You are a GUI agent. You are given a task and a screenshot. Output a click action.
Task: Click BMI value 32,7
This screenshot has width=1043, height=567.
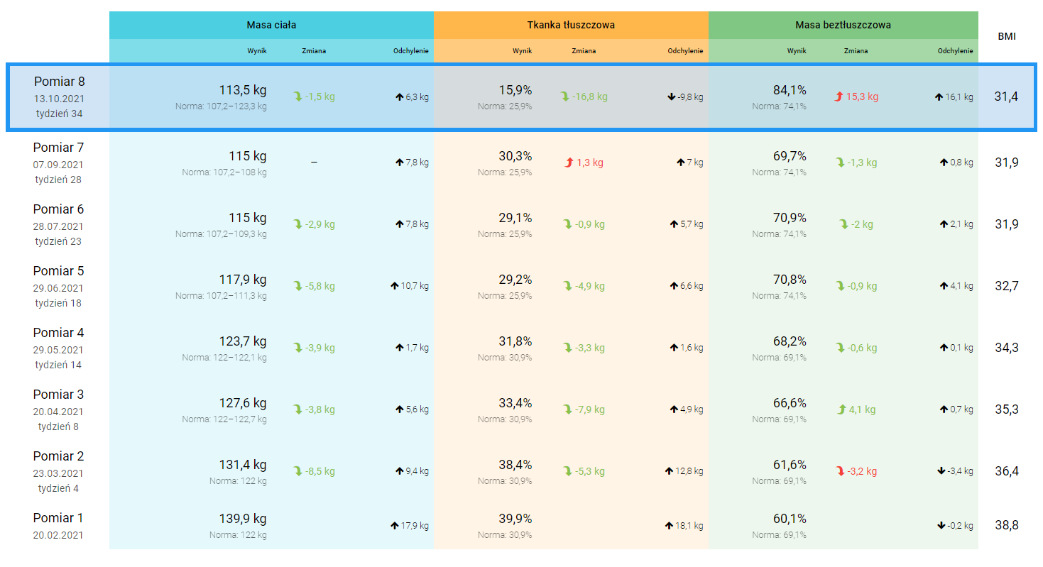point(1006,286)
